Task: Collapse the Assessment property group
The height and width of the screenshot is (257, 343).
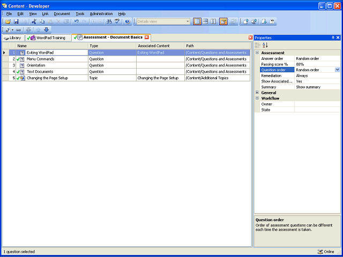Action: tap(257, 52)
